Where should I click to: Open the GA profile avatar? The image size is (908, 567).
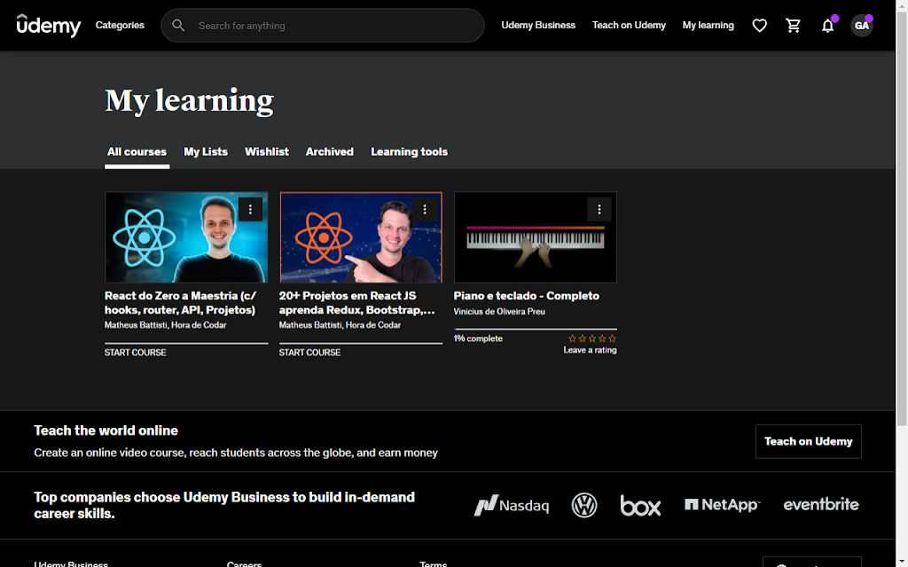point(862,26)
